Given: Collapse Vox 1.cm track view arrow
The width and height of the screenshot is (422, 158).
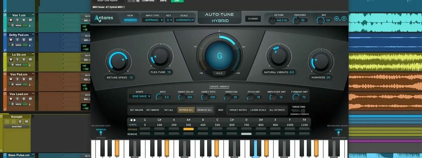Looking at the screenshot, I should [x=5, y=15].
